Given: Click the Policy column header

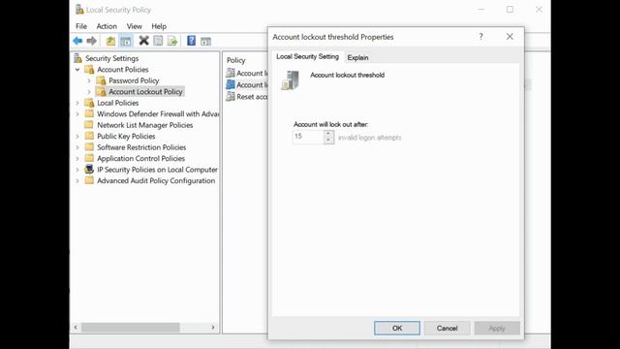Looking at the screenshot, I should [236, 60].
